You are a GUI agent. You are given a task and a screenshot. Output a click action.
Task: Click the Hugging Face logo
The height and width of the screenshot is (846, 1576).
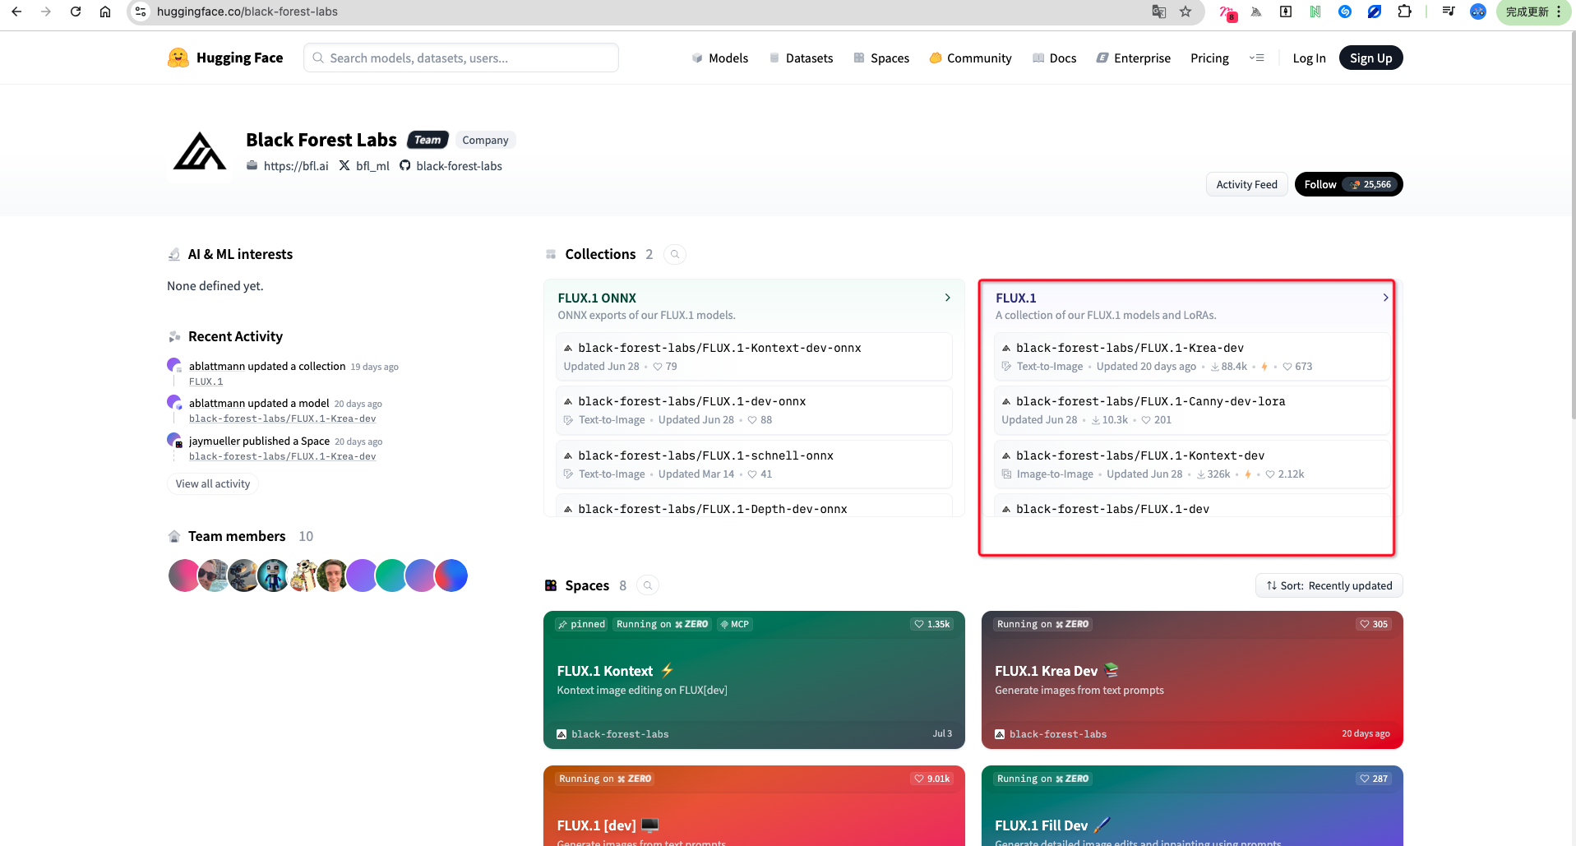click(x=225, y=58)
